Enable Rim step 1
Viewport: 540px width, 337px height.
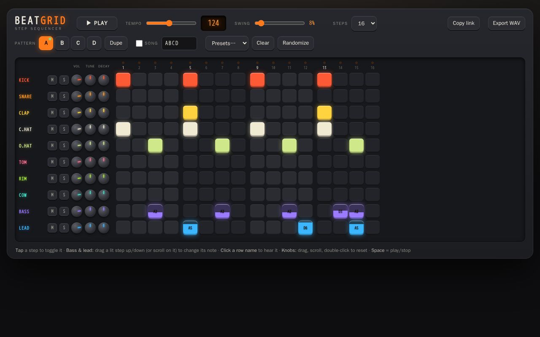(x=123, y=178)
